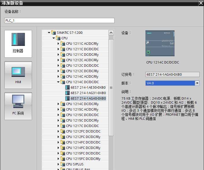Click folder icon of CPU 1215C AC/DC/Rly
The width and height of the screenshot is (204, 170).
coord(63,109)
